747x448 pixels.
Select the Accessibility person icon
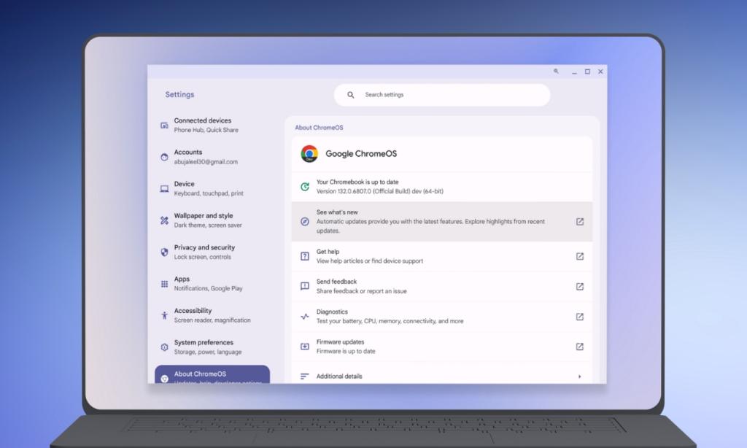tap(164, 314)
